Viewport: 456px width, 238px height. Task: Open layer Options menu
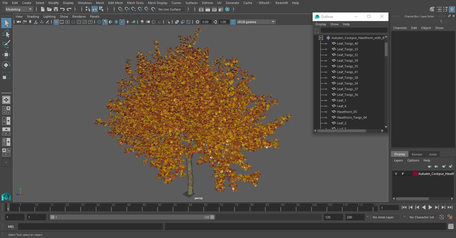413,160
